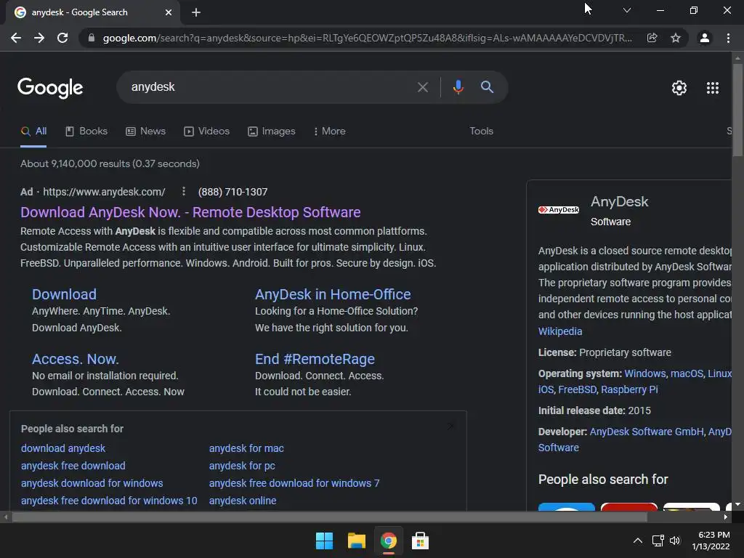This screenshot has height=558, width=744.
Task: Open Windows operating system link
Action: 645,373
